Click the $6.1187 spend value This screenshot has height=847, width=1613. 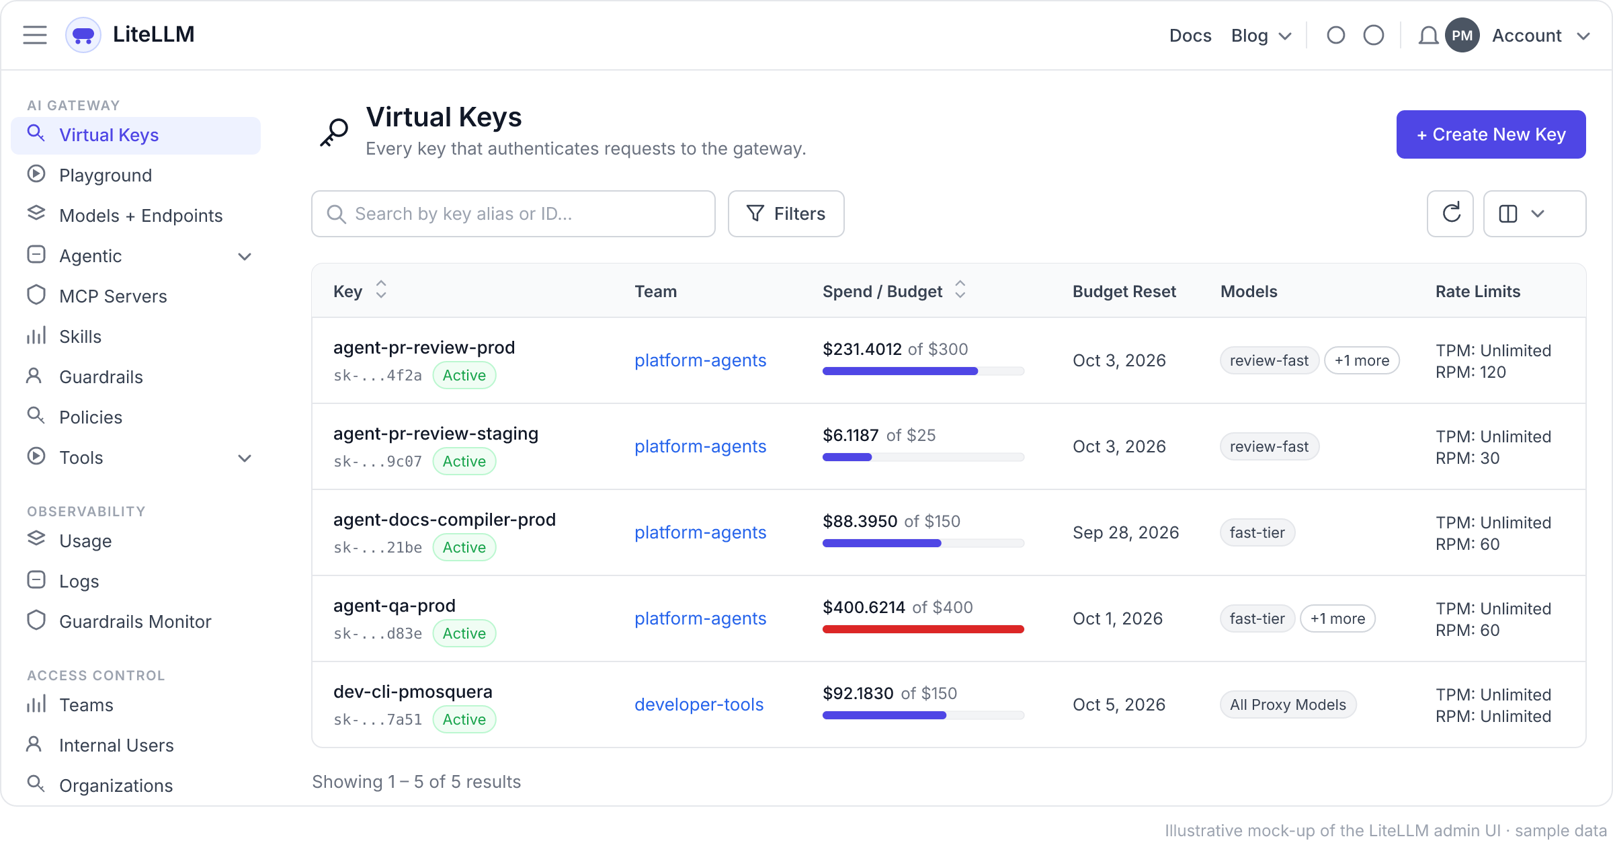coord(850,435)
